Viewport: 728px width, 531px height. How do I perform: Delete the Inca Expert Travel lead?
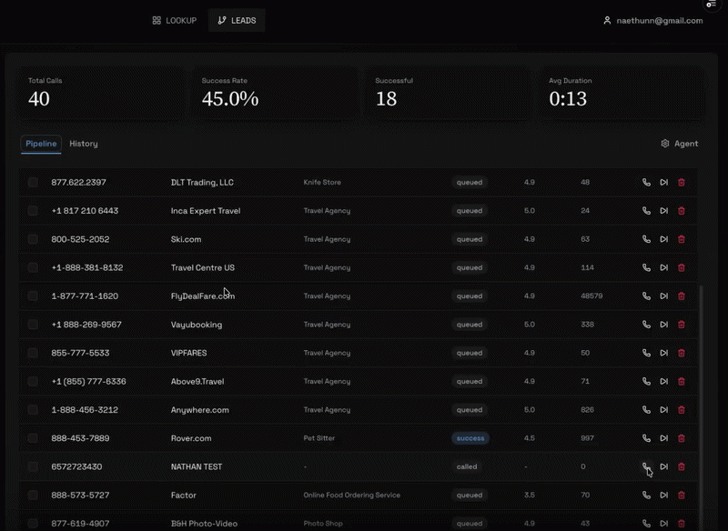681,211
